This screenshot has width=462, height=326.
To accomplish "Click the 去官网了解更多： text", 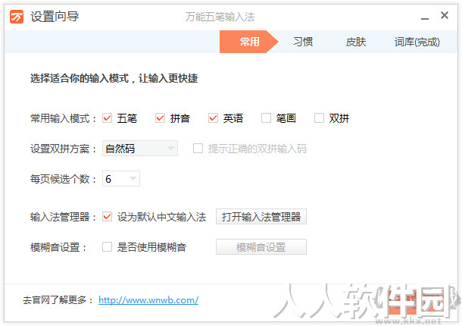I will click(x=58, y=300).
